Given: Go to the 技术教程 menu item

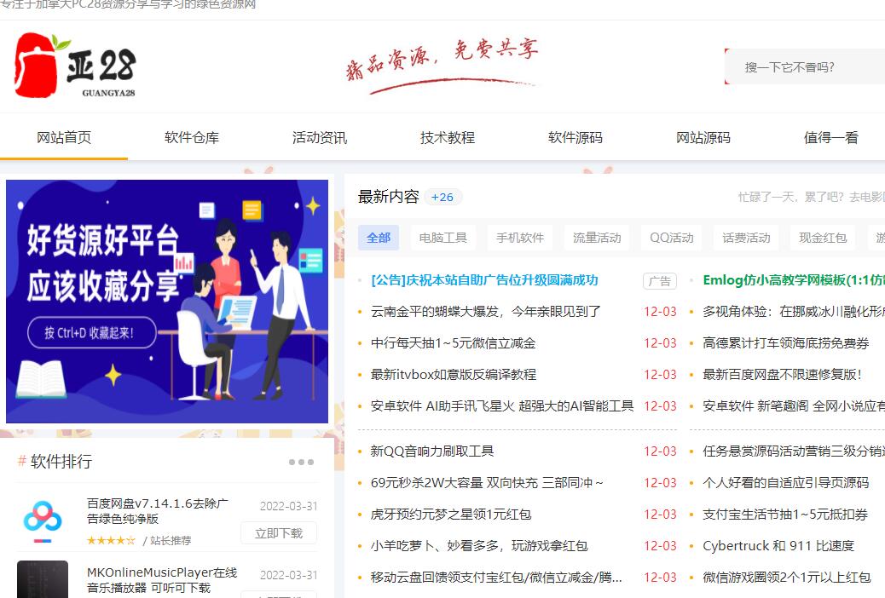Looking at the screenshot, I should [x=448, y=138].
